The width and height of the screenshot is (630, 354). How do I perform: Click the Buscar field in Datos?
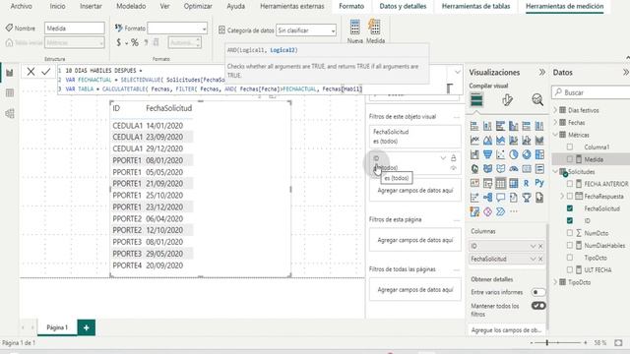(591, 92)
